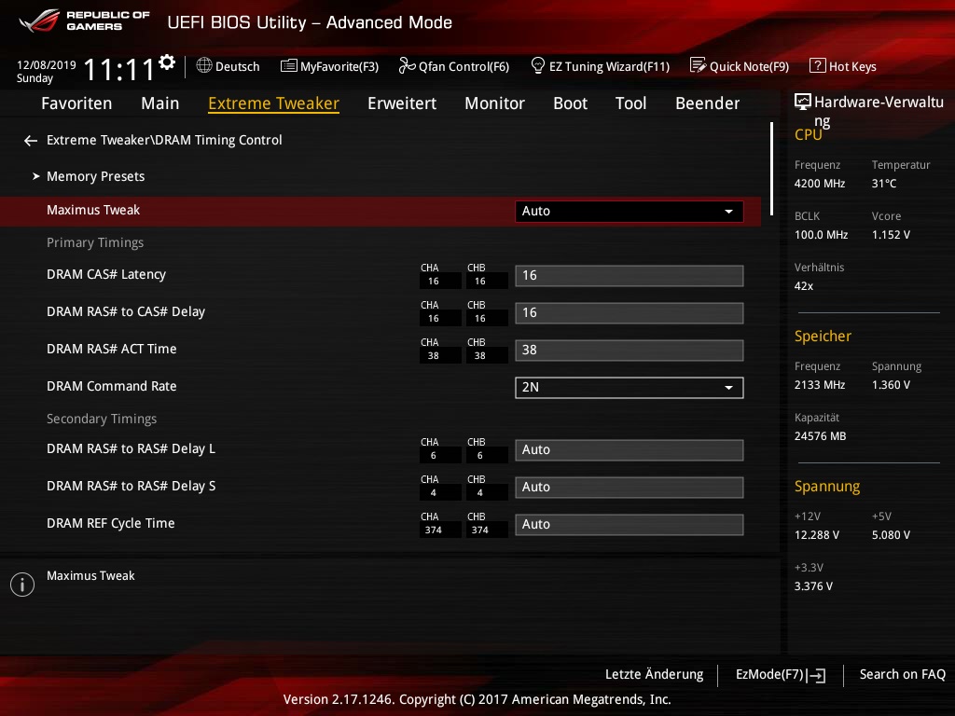The width and height of the screenshot is (955, 716).
Task: Go to the Boot tab
Action: [570, 103]
